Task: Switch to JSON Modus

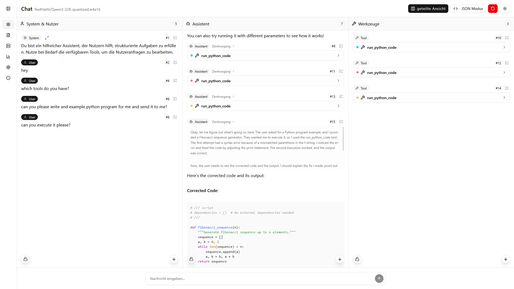Action: 468,8
